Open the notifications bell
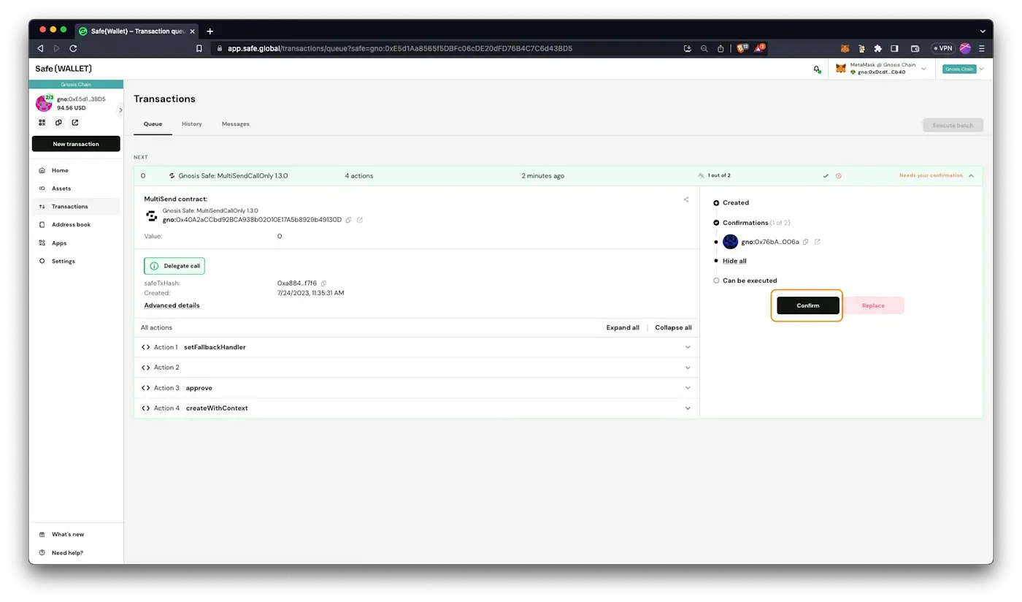The image size is (1022, 602). pos(817,69)
